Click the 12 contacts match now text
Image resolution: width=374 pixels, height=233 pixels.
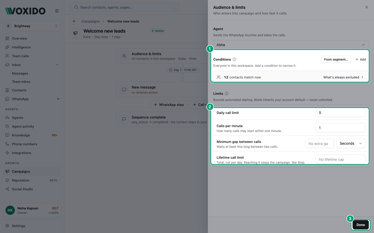(x=242, y=77)
